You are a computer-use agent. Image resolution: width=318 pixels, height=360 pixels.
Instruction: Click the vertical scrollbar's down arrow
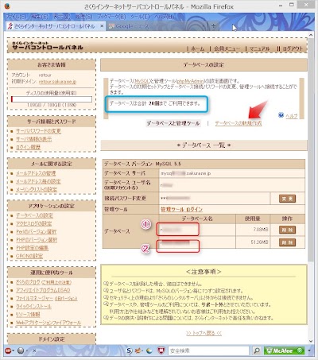pyautogui.click(x=311, y=341)
